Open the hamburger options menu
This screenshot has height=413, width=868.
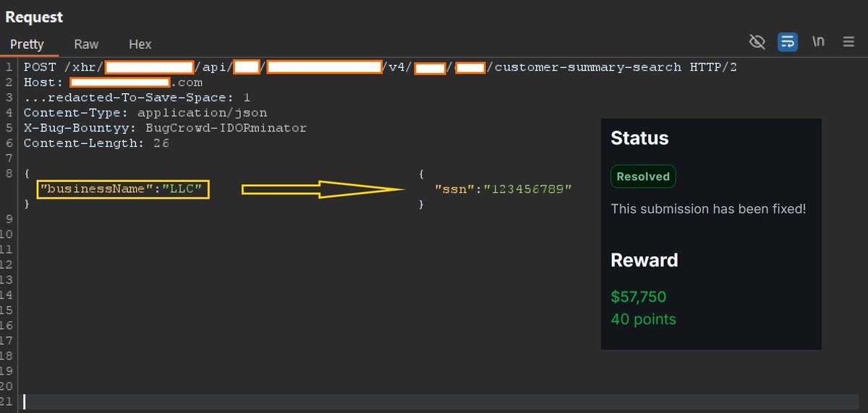849,42
